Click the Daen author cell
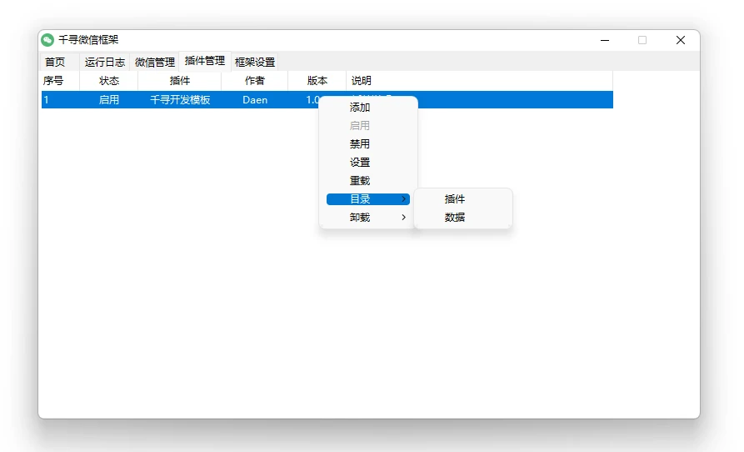The height and width of the screenshot is (452, 744). 255,100
